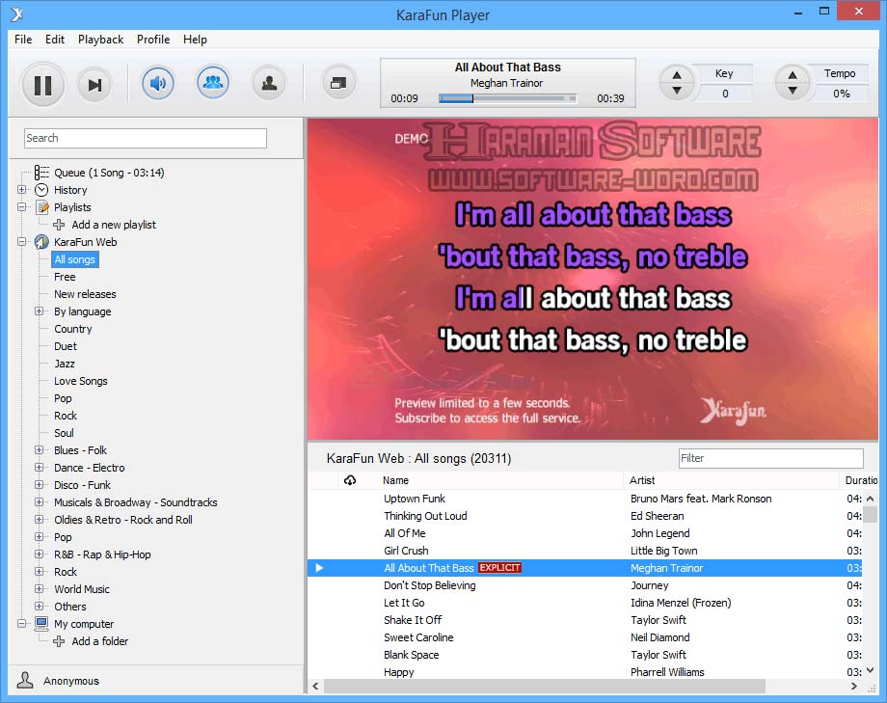The image size is (887, 703).
Task: Expand the My computer tree branch
Action: click(21, 624)
